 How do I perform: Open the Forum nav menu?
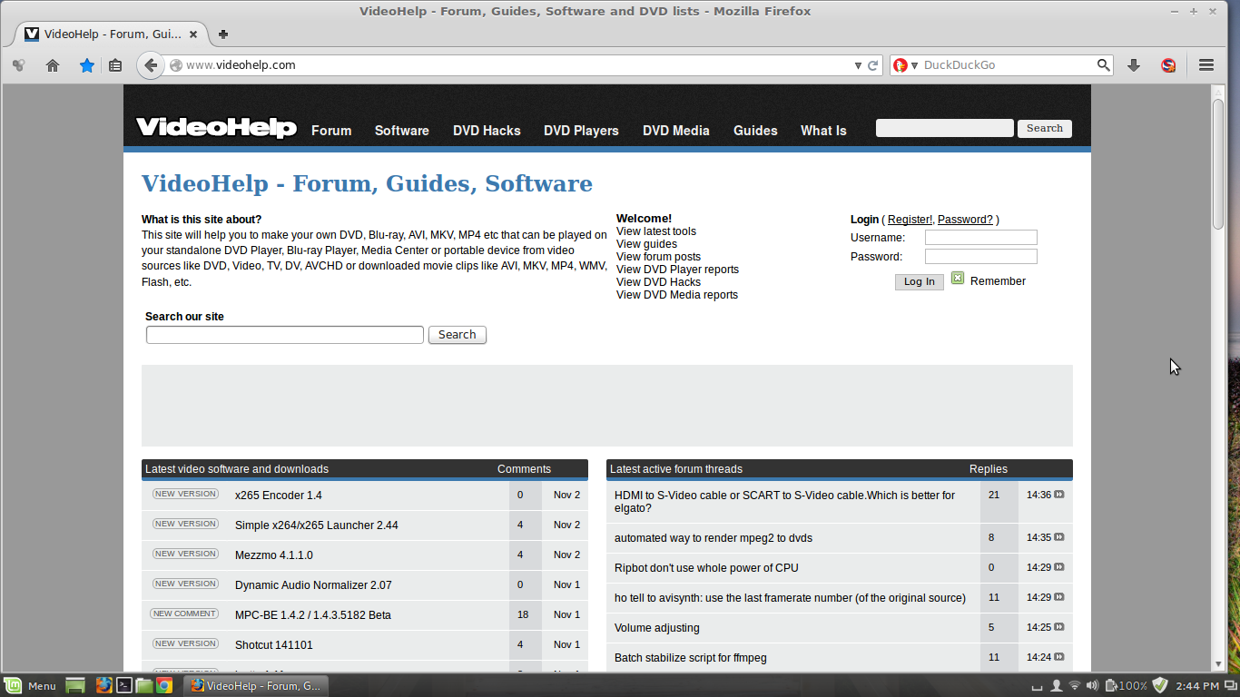331,131
